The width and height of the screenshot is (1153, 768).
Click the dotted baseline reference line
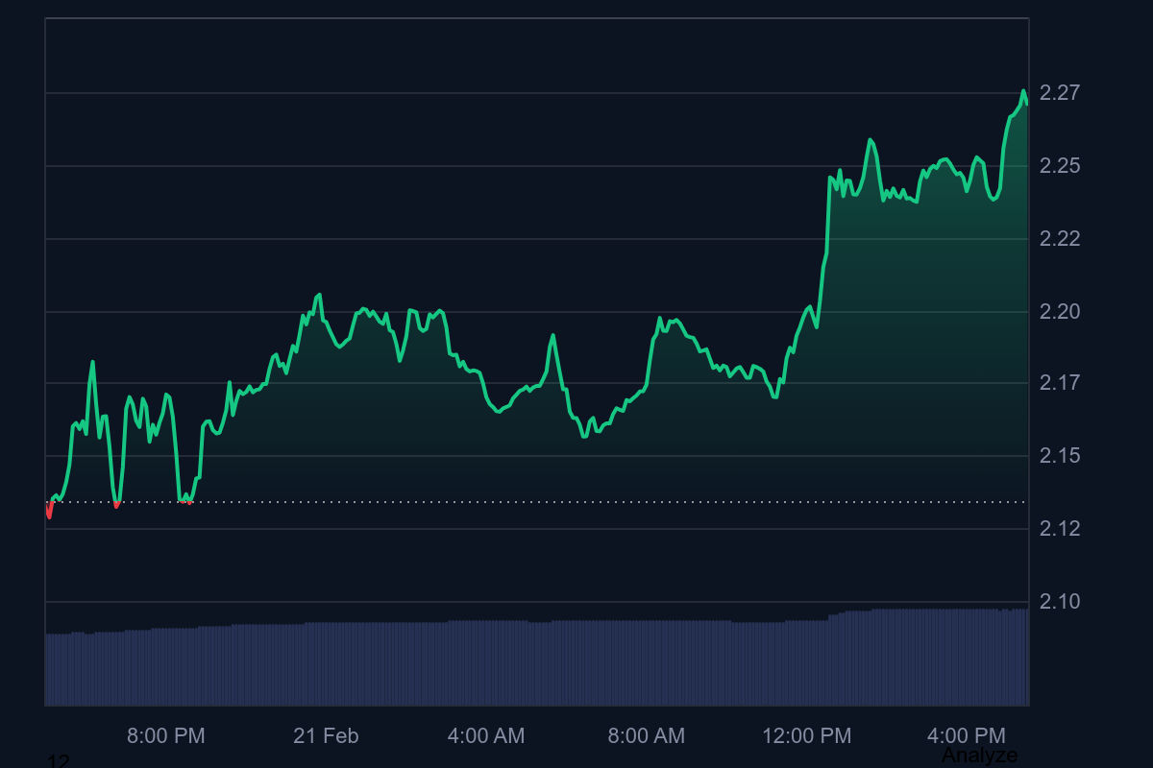pyautogui.click(x=576, y=500)
